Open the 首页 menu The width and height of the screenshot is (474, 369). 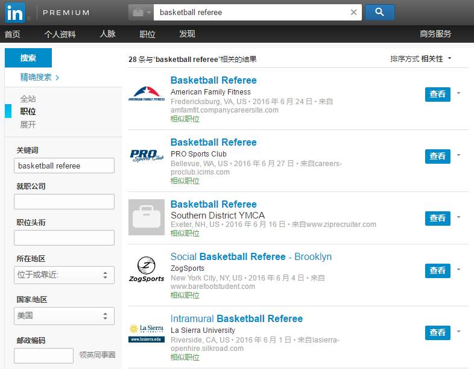click(x=13, y=34)
